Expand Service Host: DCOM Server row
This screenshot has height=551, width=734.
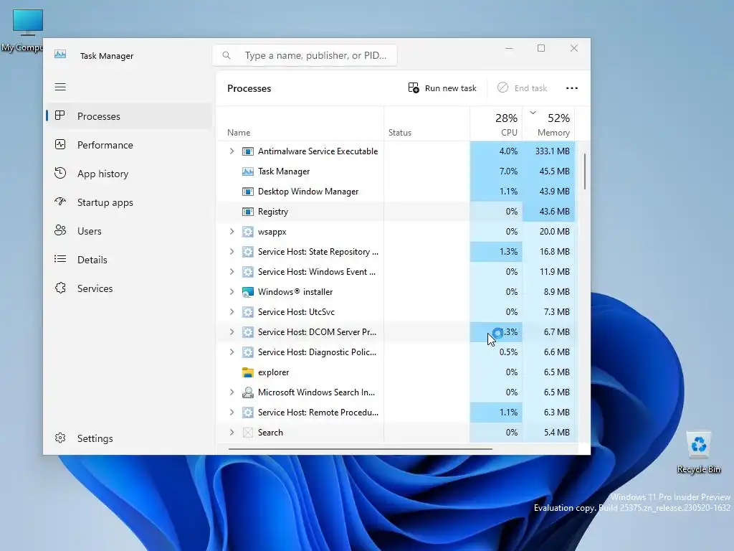pyautogui.click(x=232, y=332)
